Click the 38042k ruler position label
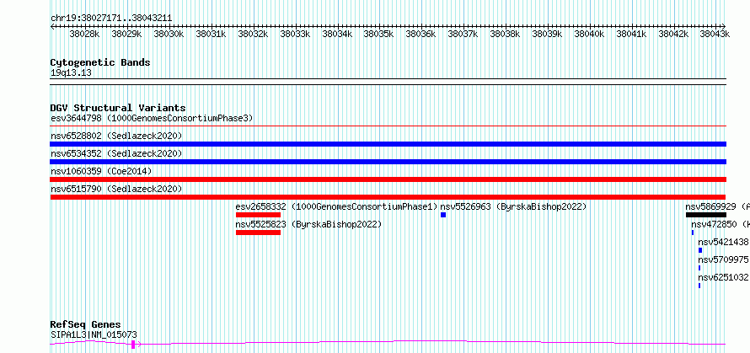 point(673,34)
